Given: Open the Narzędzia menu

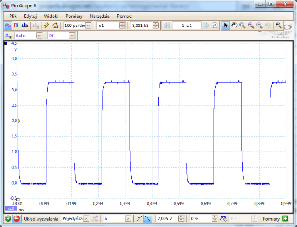Looking at the screenshot, I should pos(100,16).
